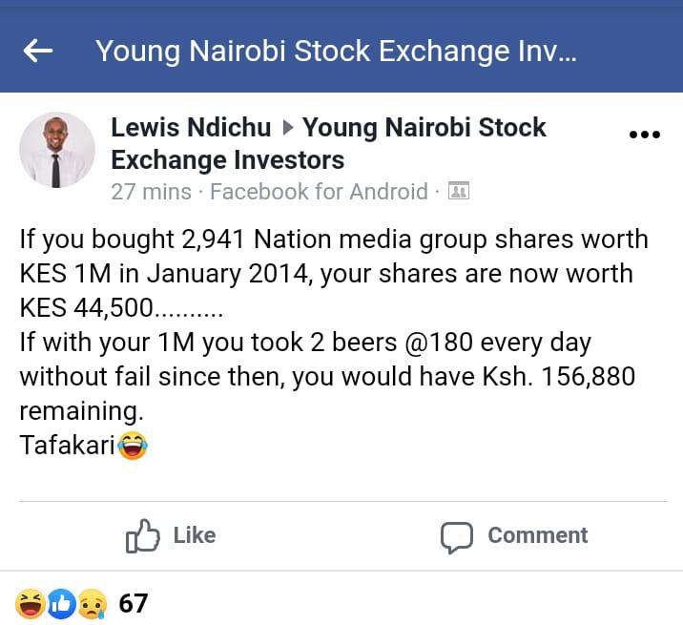
Task: Click the Haha reaction emoji
Action: 31,603
